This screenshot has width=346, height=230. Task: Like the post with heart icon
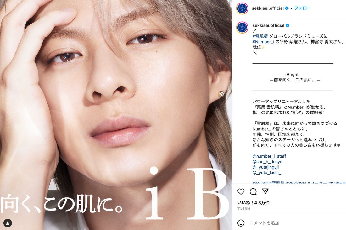(x=241, y=191)
